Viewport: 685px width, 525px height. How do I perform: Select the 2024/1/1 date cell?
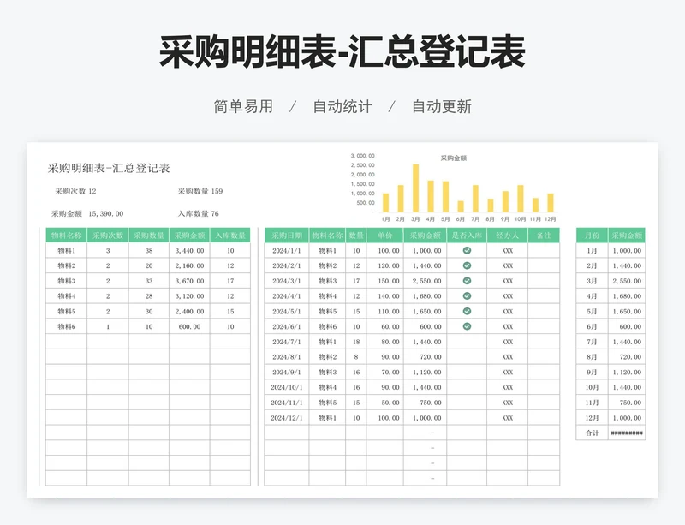(287, 250)
